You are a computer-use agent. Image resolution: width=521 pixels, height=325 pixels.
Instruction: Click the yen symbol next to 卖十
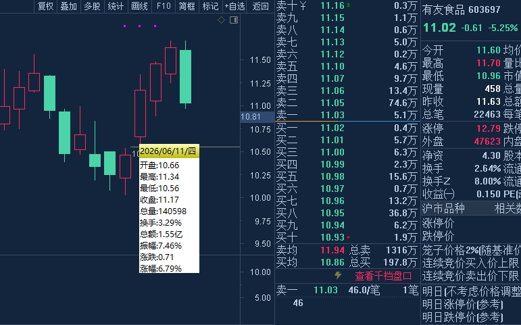pos(303,5)
